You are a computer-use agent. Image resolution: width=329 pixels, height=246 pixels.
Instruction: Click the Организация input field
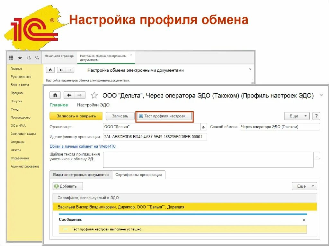[x=152, y=127]
